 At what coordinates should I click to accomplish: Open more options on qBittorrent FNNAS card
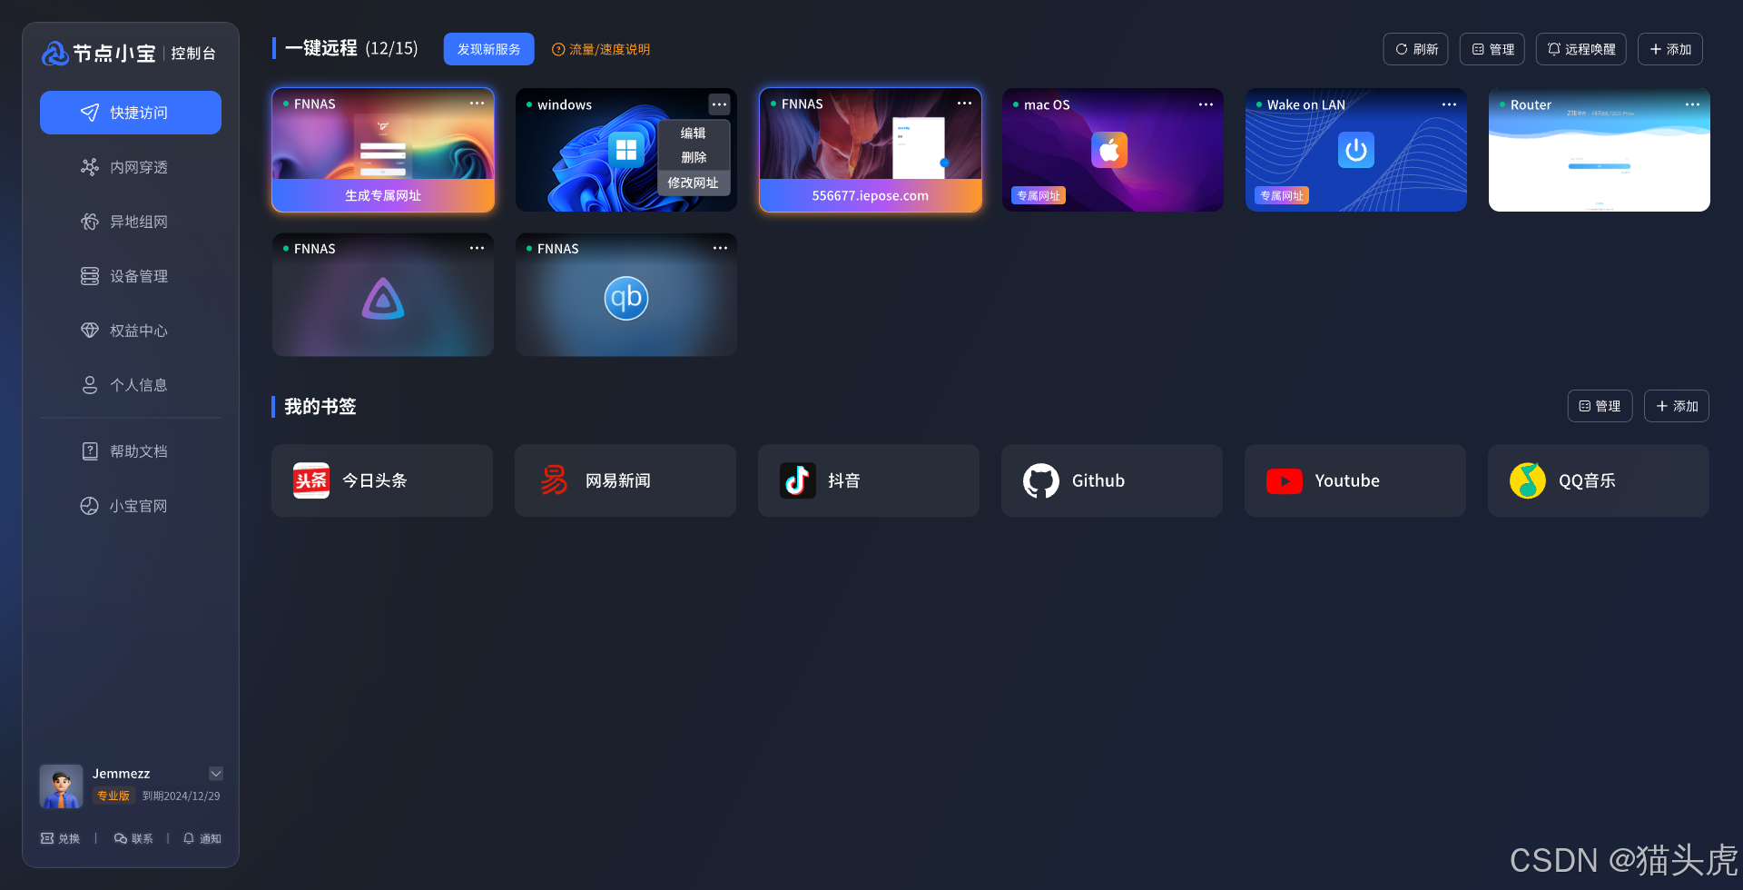tap(720, 248)
